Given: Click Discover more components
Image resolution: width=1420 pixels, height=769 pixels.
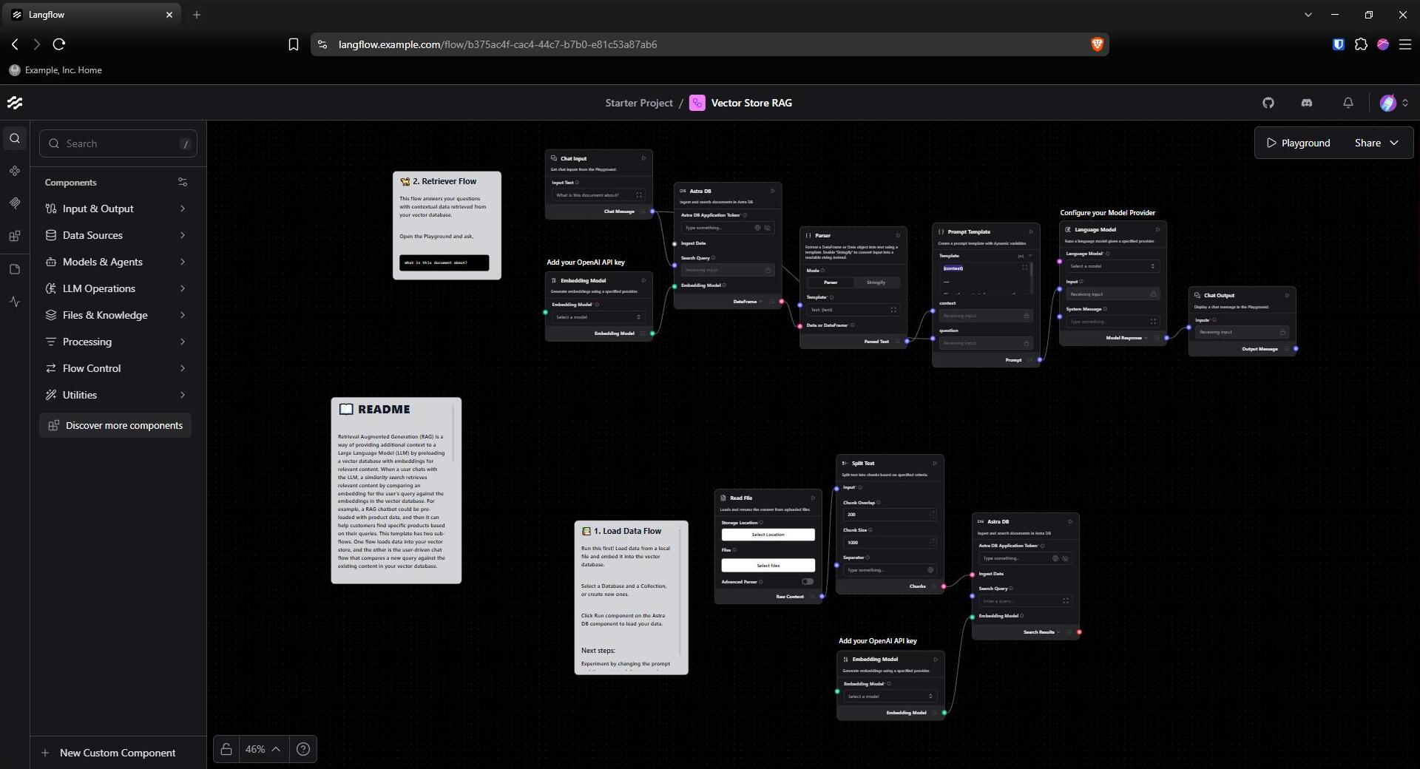Looking at the screenshot, I should (x=115, y=425).
